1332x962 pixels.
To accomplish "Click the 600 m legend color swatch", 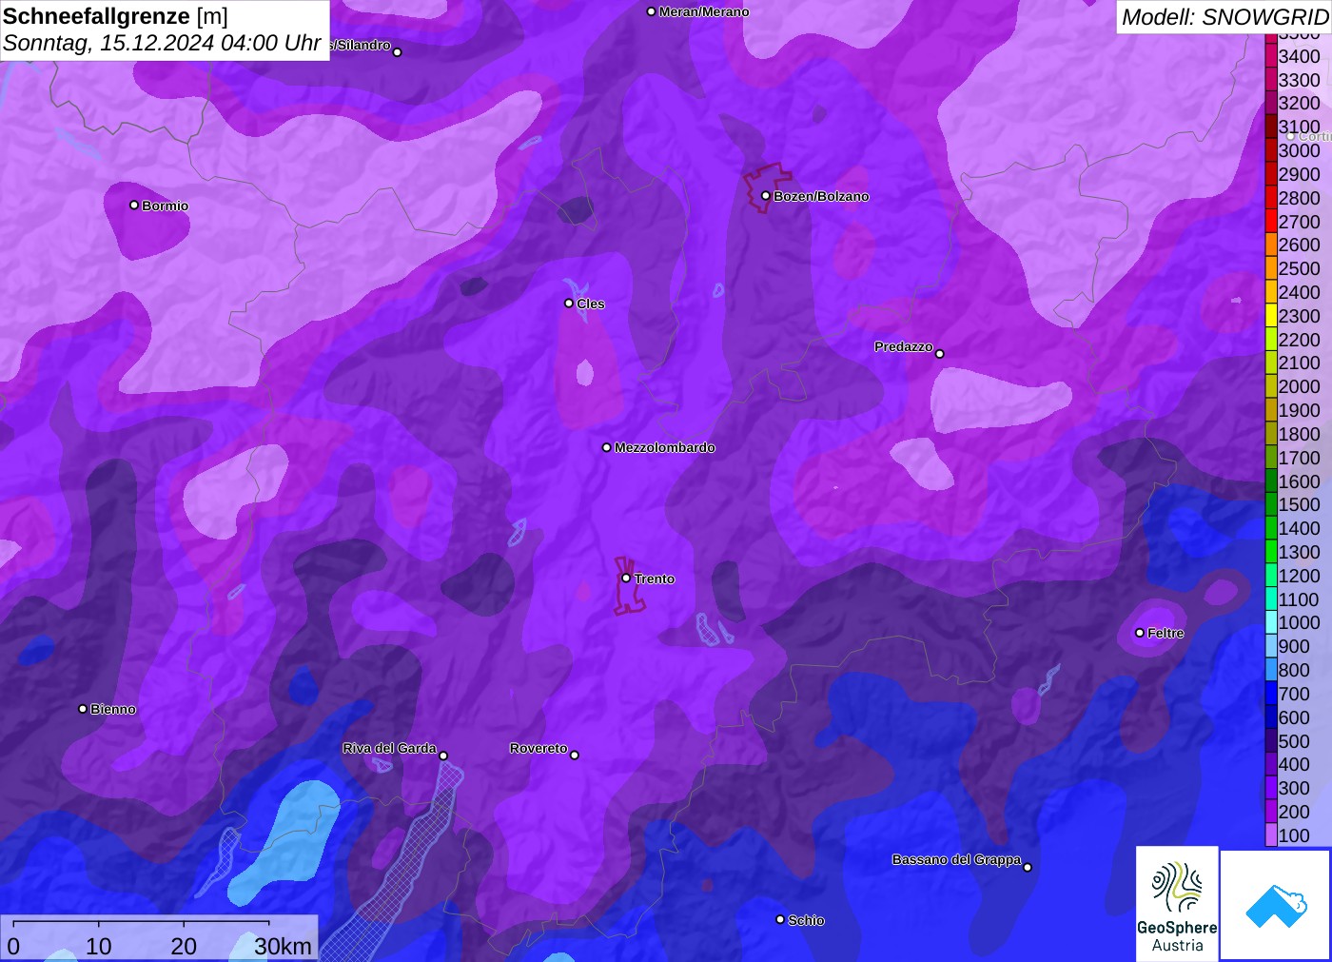I will (1271, 717).
